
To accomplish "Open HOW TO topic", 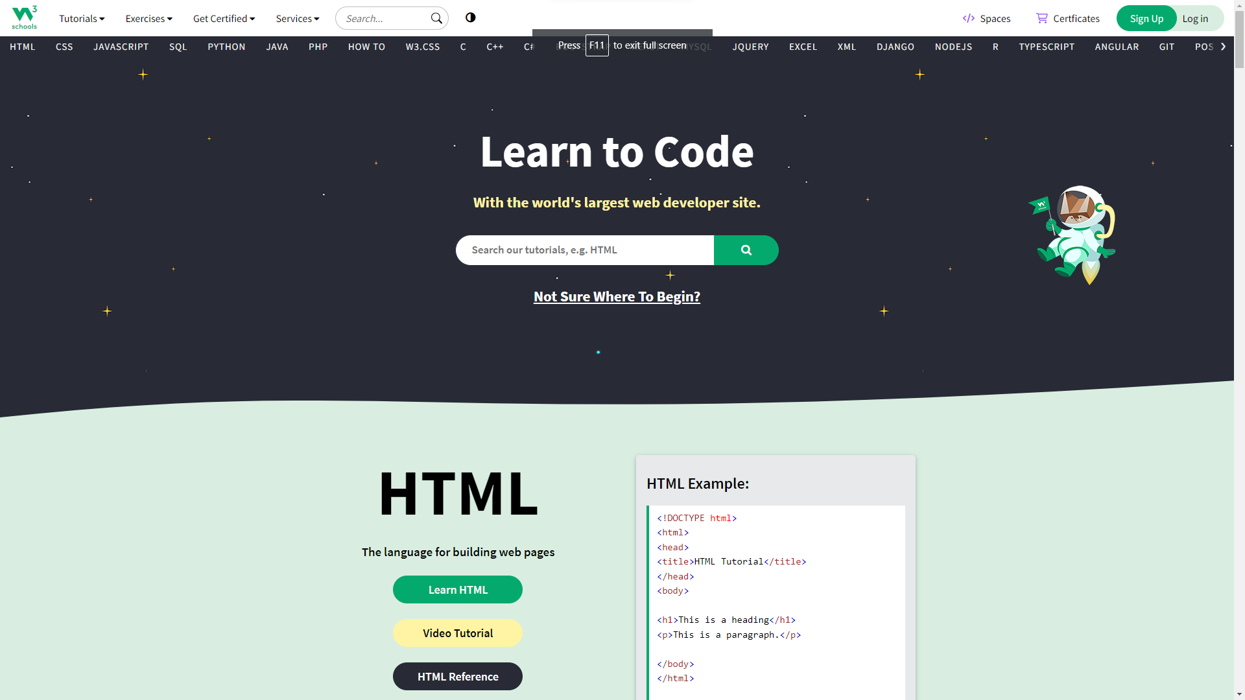I will (366, 47).
